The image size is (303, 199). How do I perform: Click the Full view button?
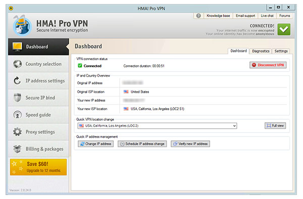coord(275,126)
